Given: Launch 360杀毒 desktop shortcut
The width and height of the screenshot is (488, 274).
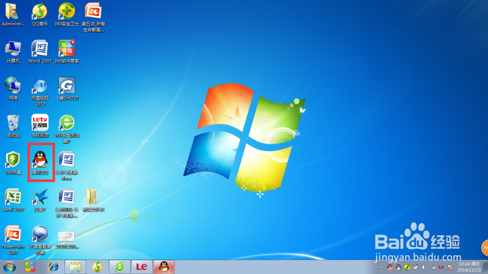Looking at the screenshot, I should 13,163.
